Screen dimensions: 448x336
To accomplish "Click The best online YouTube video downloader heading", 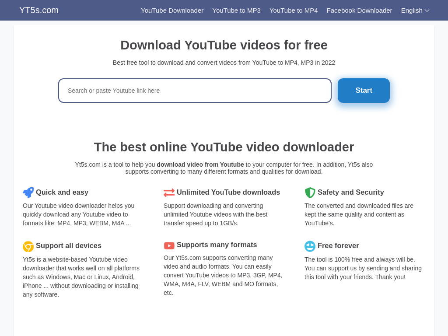I will point(224,147).
